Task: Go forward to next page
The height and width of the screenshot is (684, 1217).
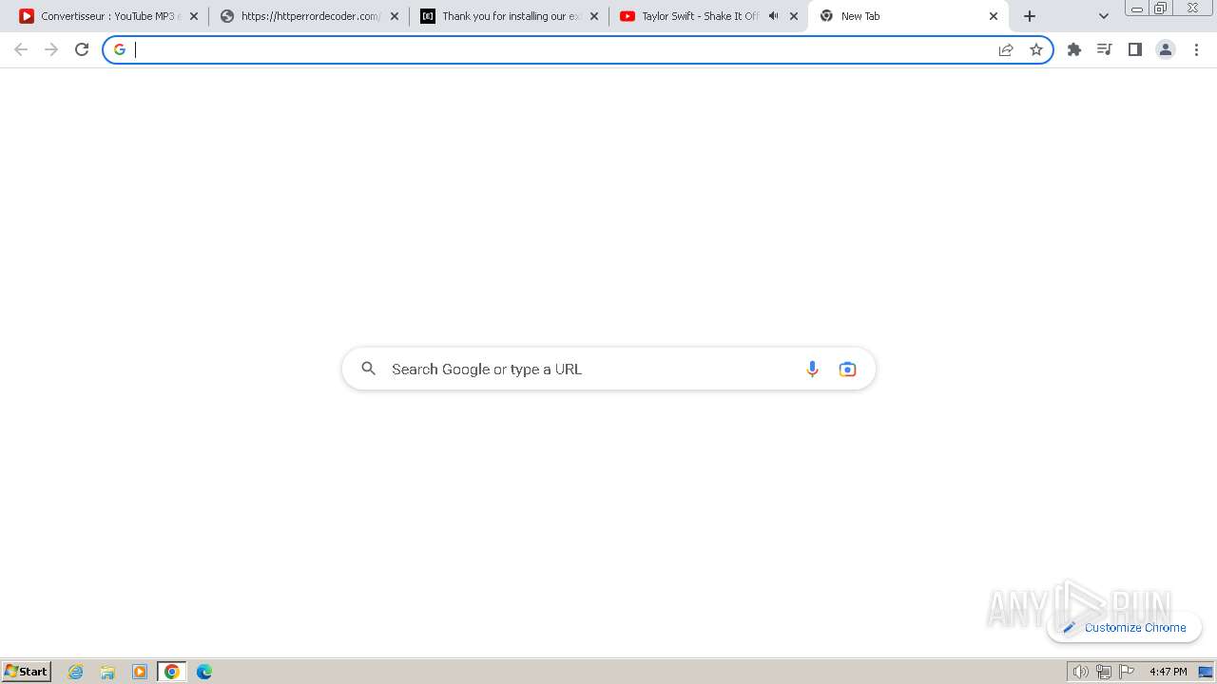Action: pos(51,49)
